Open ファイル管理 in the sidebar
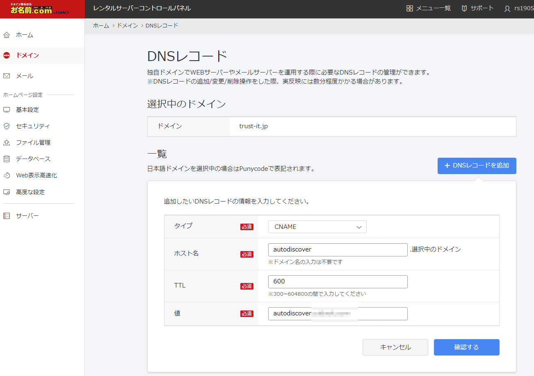Screen dimensions: 534x376 coord(33,143)
